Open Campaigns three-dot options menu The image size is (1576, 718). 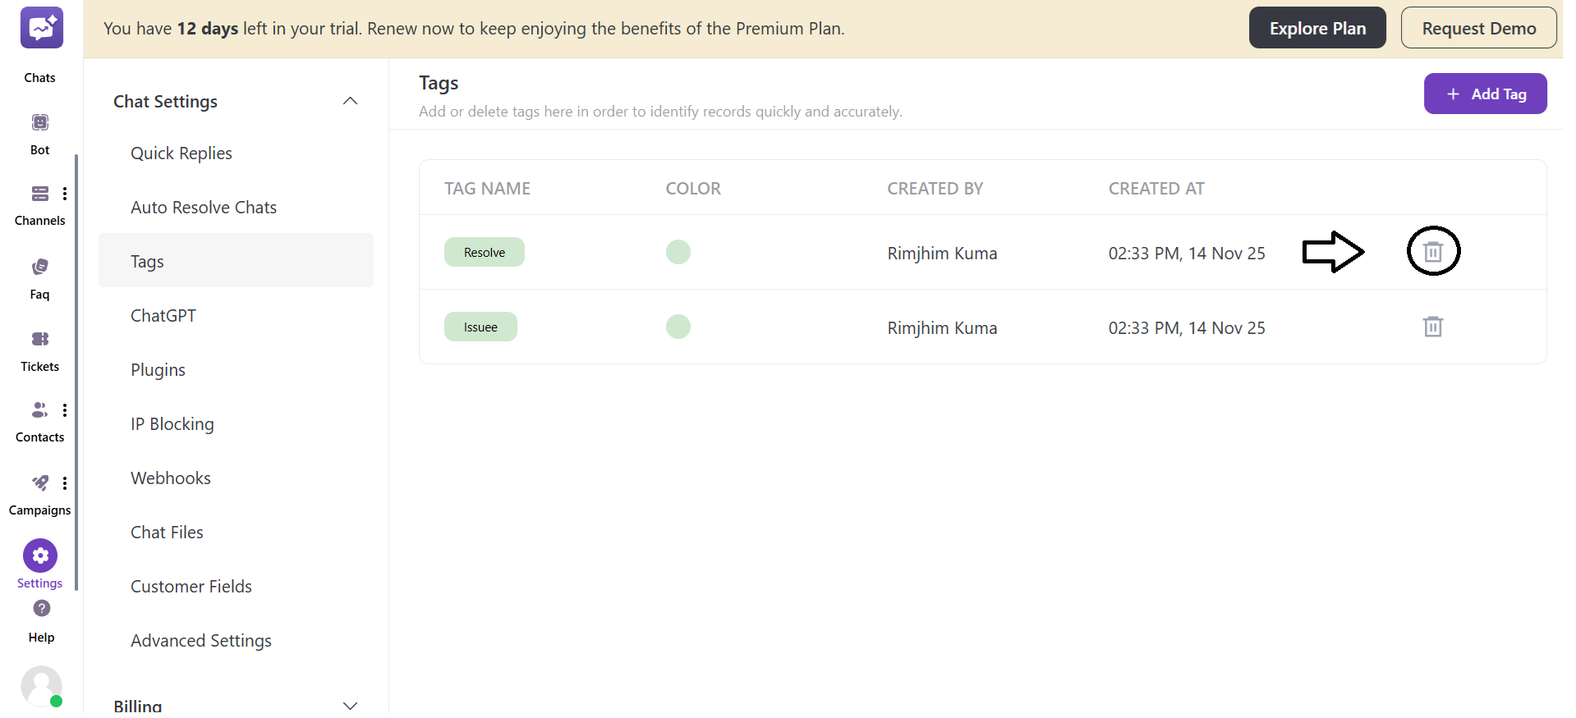[x=65, y=483]
